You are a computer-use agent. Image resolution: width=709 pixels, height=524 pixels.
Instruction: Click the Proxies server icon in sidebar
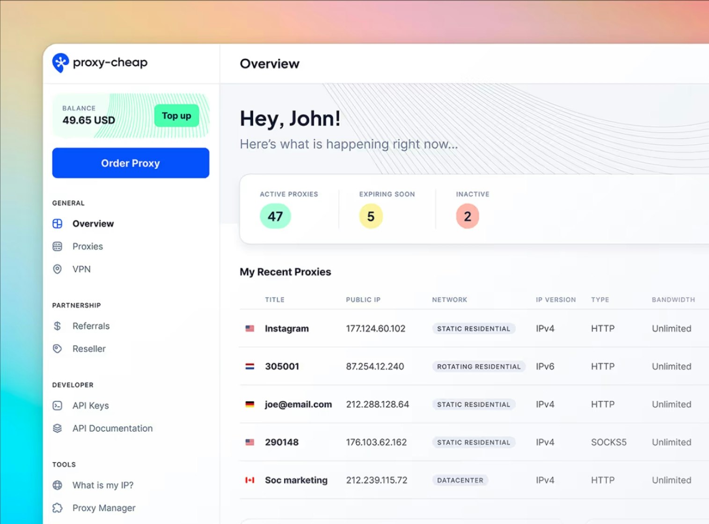pyautogui.click(x=58, y=246)
